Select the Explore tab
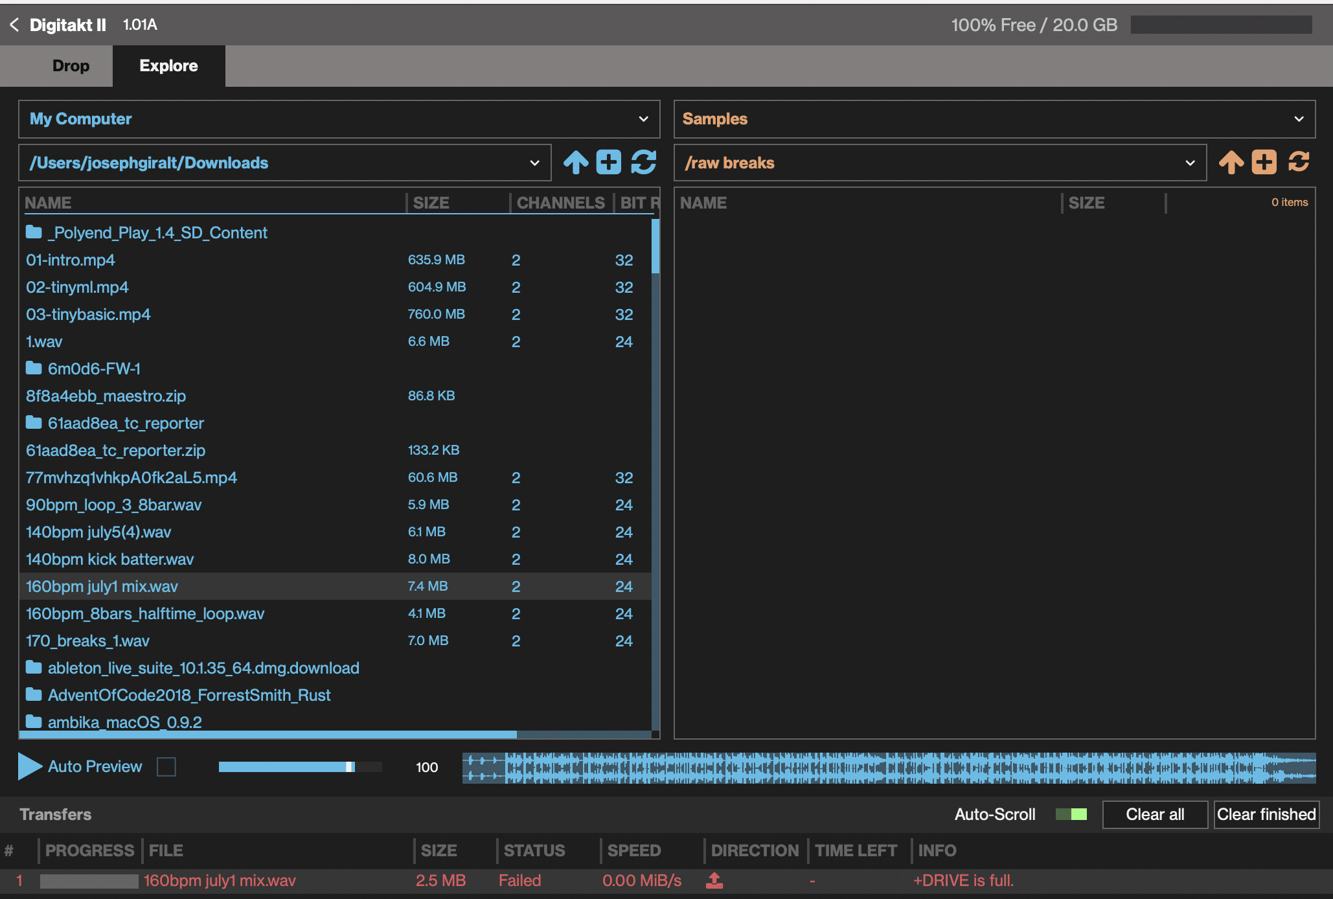 pos(168,66)
